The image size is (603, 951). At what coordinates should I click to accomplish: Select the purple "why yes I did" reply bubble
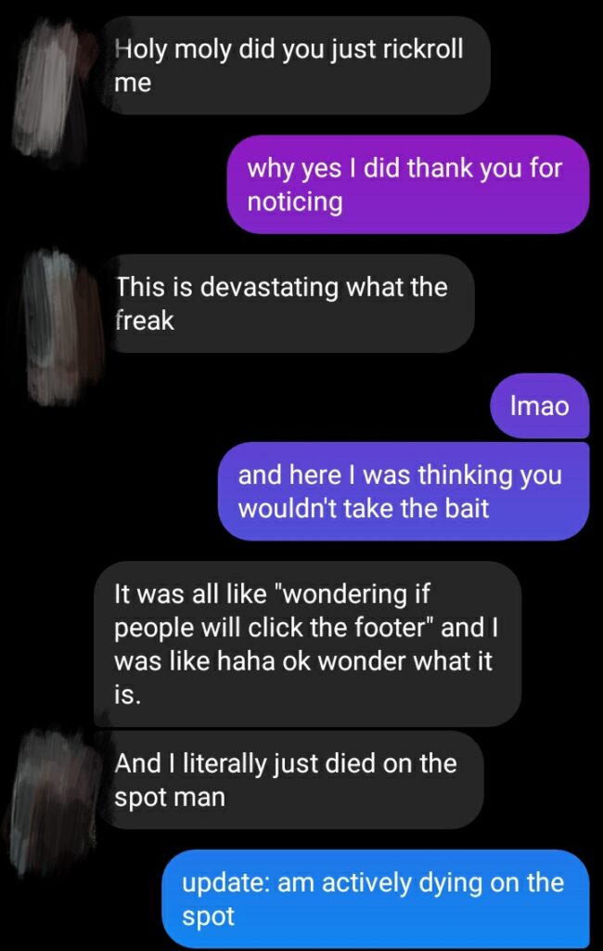pyautogui.click(x=408, y=185)
